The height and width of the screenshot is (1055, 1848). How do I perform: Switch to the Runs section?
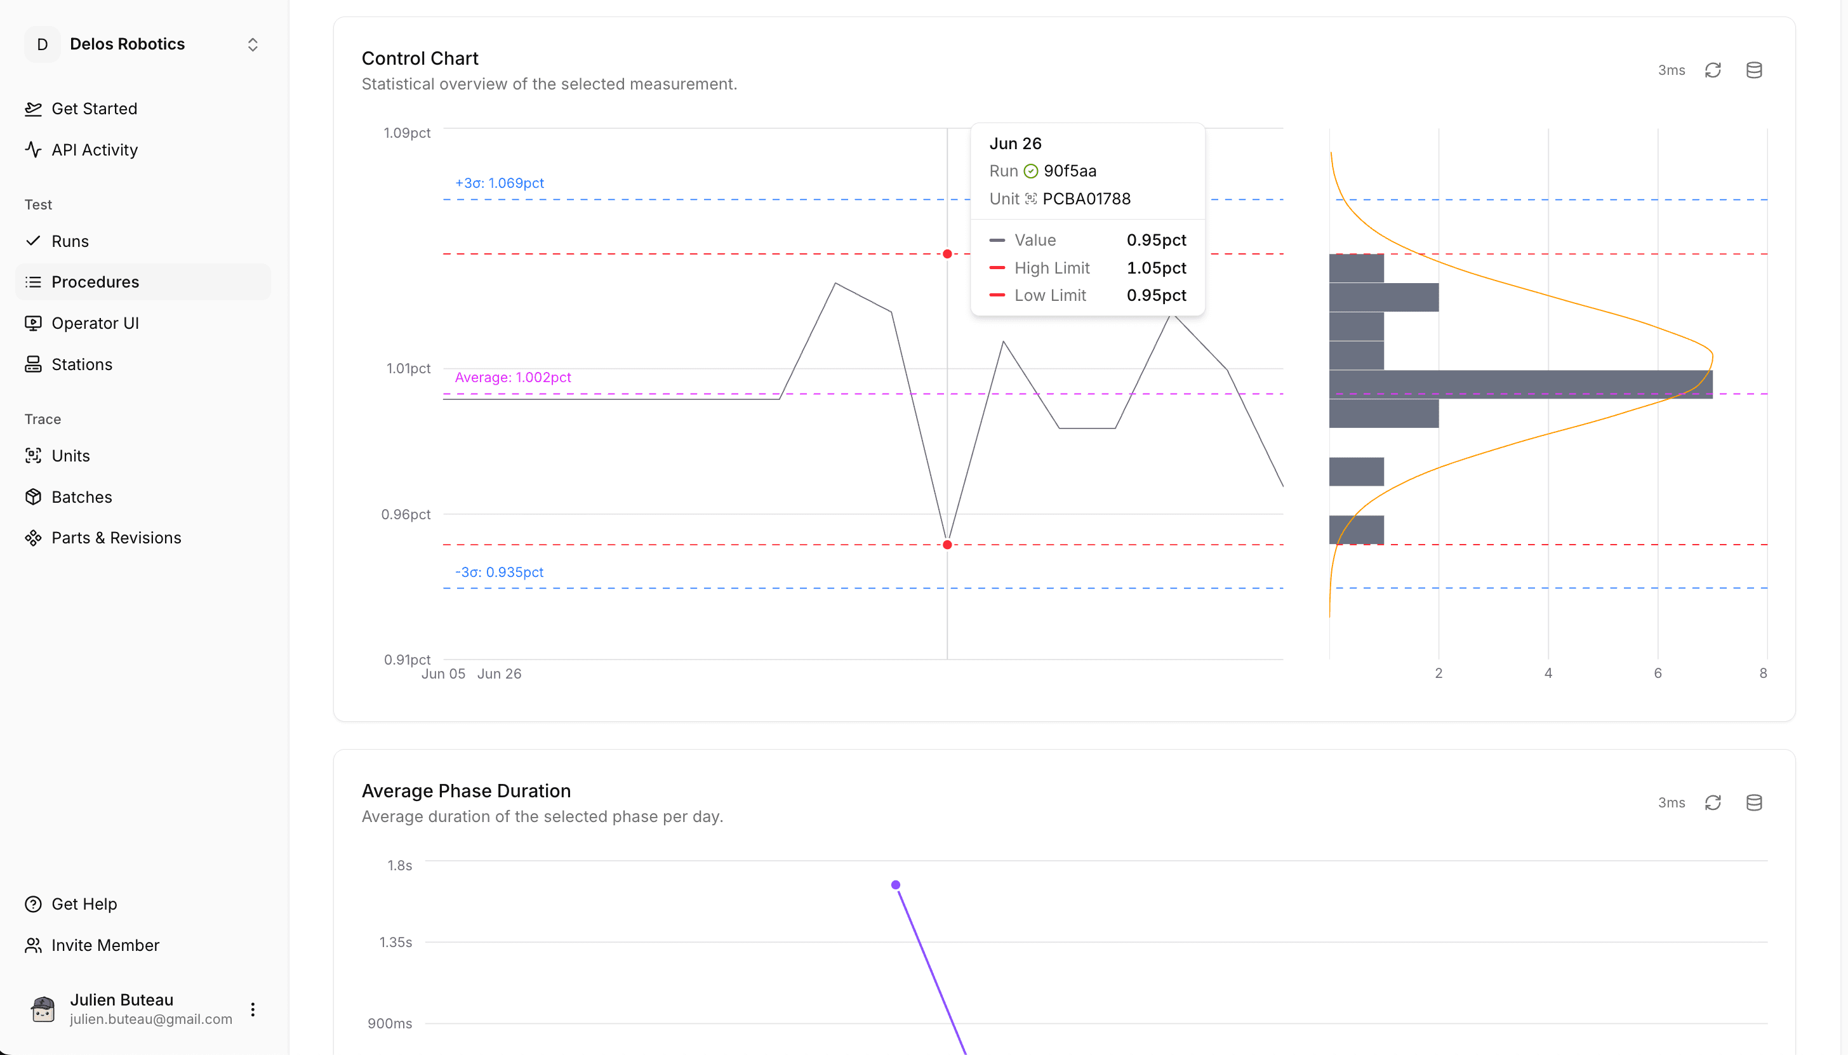[70, 241]
